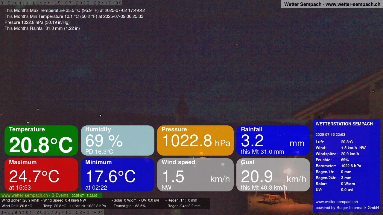Click 'powered by Burger Informatik GmbH' text
This screenshot has height=215, width=383.
pos(347,208)
